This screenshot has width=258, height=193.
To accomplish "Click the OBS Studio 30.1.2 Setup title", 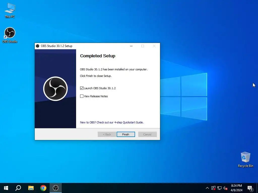I will [56, 46].
